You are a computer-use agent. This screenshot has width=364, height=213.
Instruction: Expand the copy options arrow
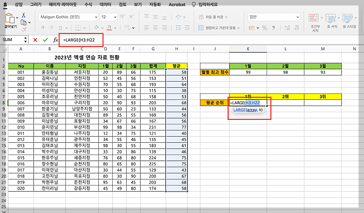tap(29, 23)
